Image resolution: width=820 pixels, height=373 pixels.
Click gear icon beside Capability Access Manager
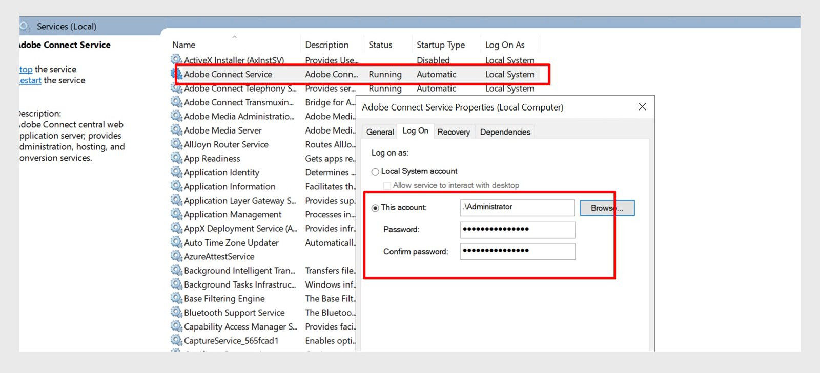coord(176,326)
